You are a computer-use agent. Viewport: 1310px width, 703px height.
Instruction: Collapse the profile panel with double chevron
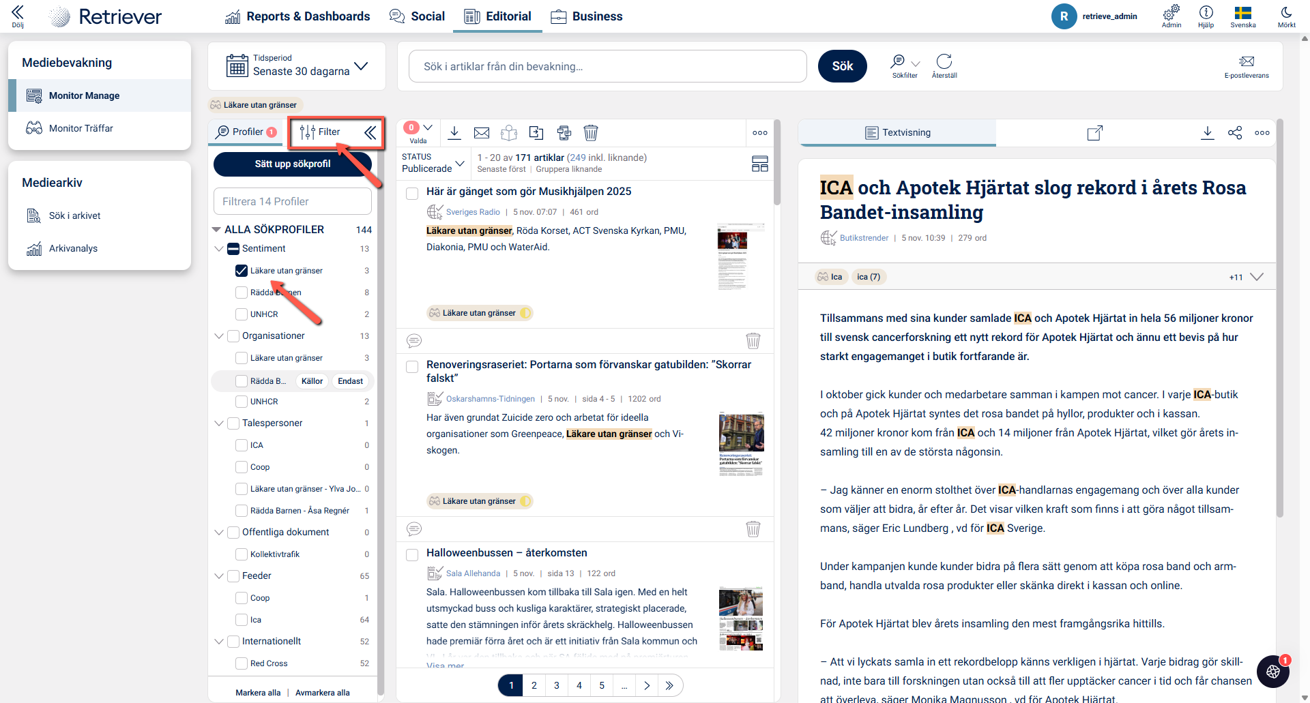[370, 132]
